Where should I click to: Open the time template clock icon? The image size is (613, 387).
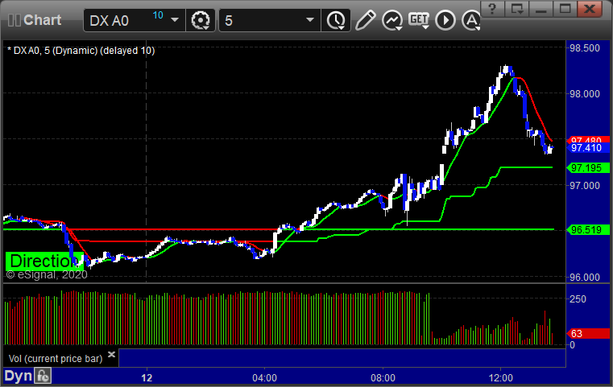(x=336, y=20)
